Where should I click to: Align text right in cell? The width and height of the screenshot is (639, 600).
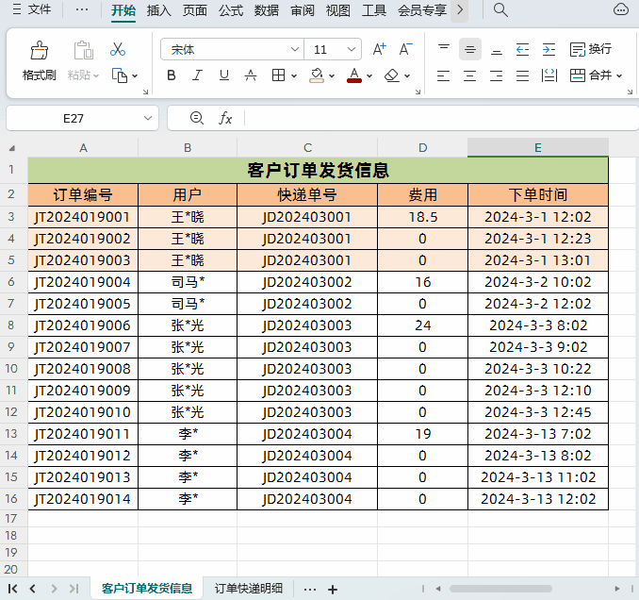click(x=496, y=75)
